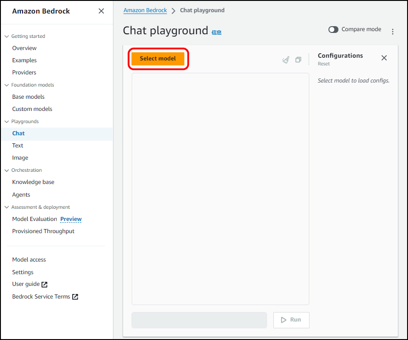This screenshot has height=340, width=408.
Task: Open the three-dot options menu
Action: click(393, 32)
